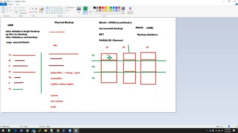238x133 pixels.
Task: Expand the Shapes gallery more arrow
Action: [64, 13]
